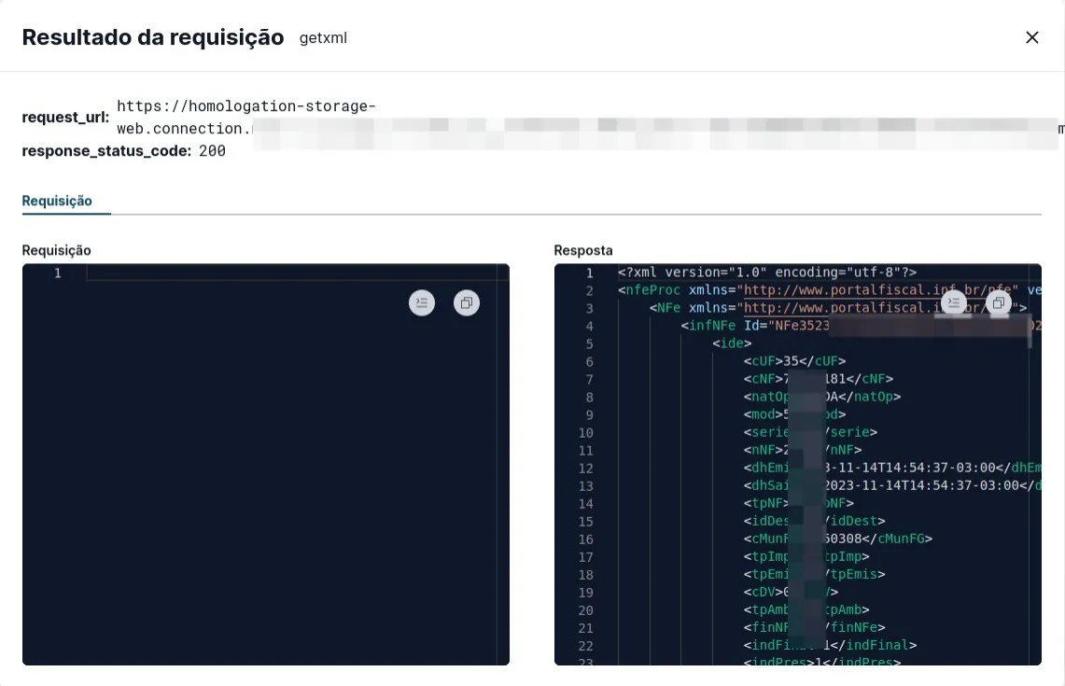Click the <infNFe Id> line
The height and width of the screenshot is (686, 1065).
point(860,326)
